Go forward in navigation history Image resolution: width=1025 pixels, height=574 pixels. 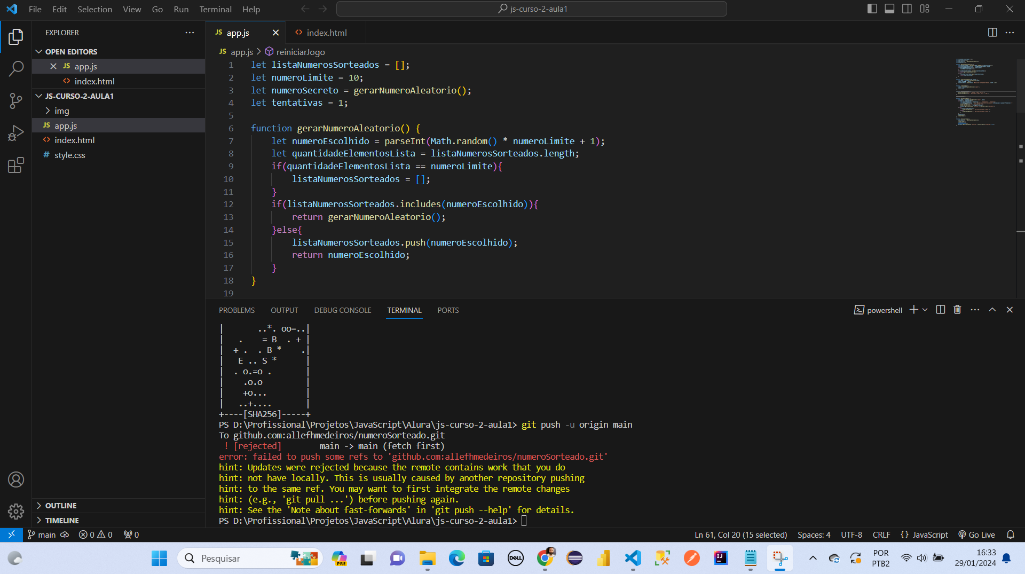[322, 9]
